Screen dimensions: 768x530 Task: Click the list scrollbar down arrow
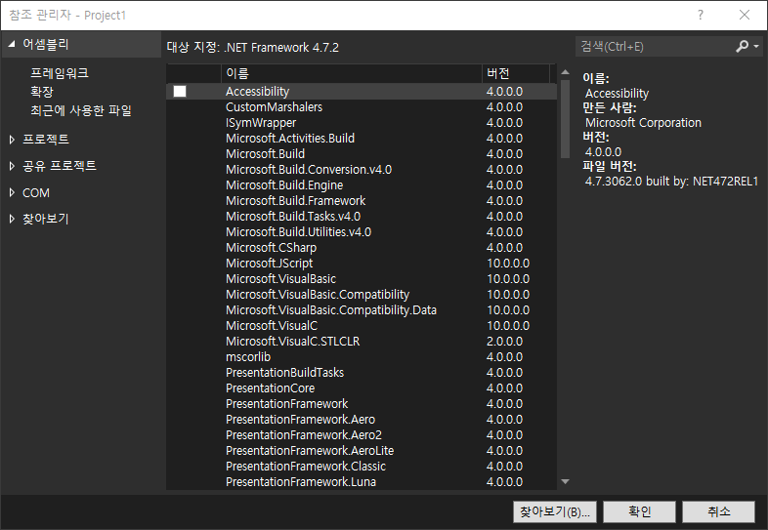coord(565,481)
